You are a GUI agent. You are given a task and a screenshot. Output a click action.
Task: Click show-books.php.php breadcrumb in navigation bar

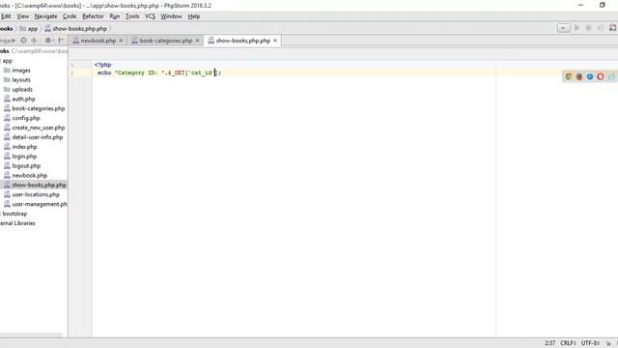point(76,28)
